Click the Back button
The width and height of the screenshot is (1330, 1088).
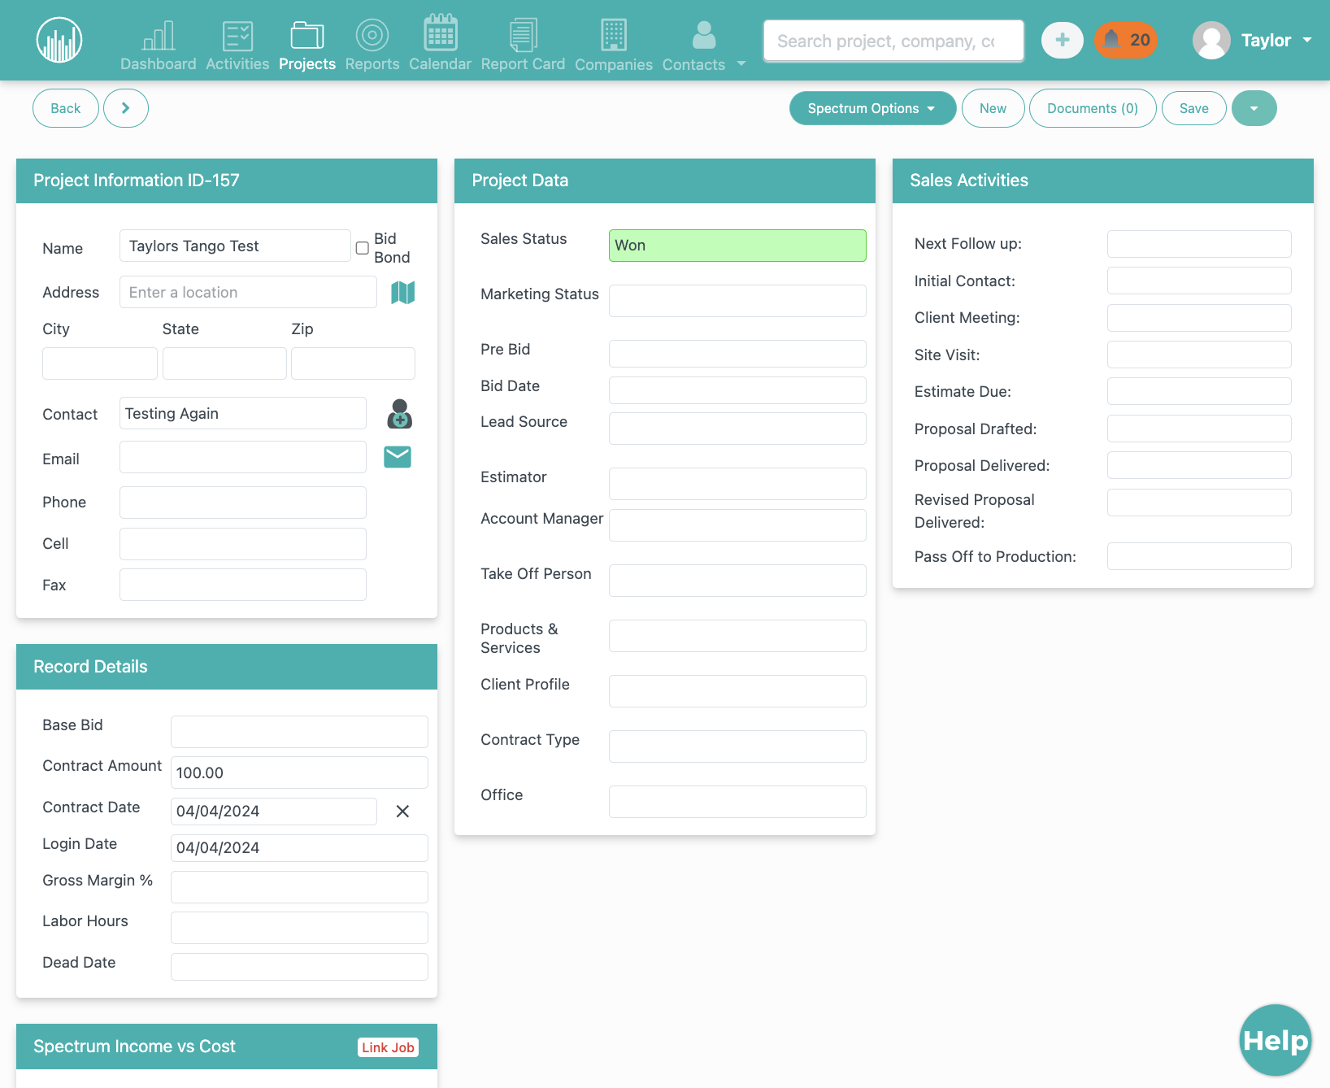click(66, 108)
